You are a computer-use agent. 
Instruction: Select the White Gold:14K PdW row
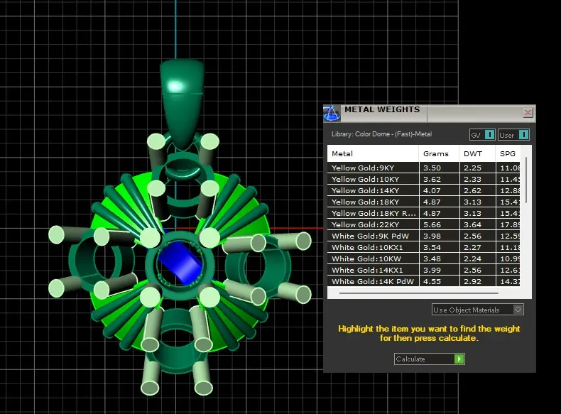424,281
